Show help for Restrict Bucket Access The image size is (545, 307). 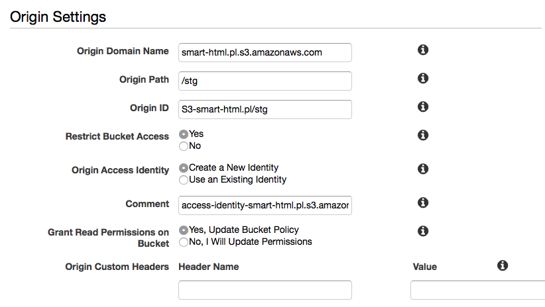click(x=422, y=135)
